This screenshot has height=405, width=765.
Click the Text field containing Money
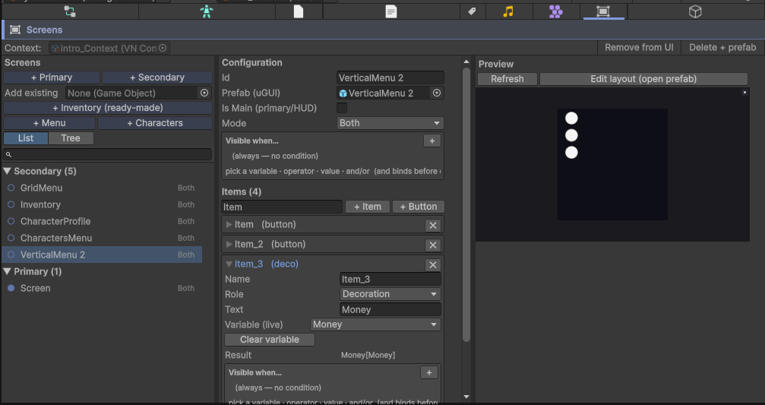tap(390, 309)
